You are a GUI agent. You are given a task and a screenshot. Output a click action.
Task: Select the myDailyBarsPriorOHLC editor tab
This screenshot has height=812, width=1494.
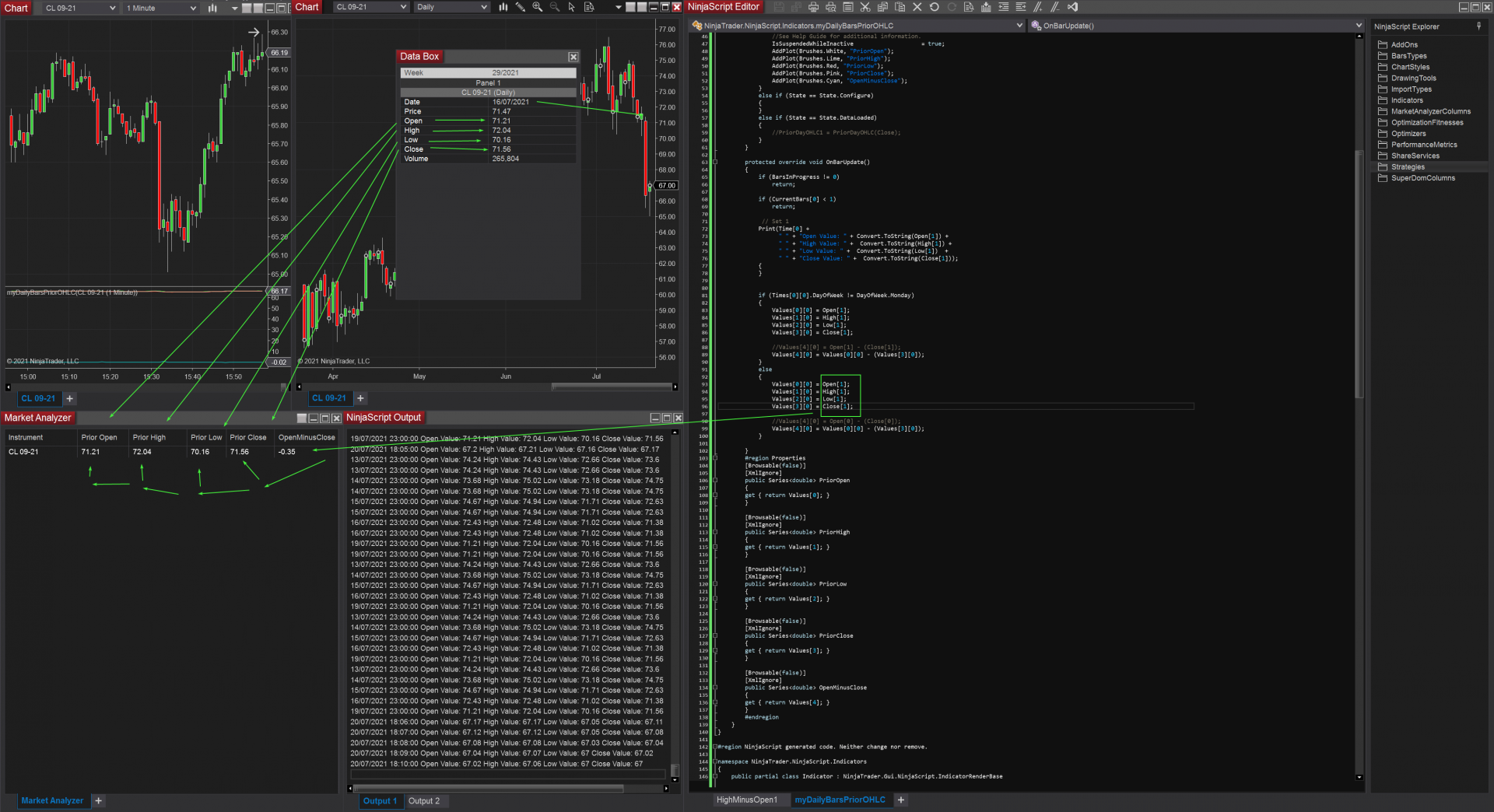tap(840, 800)
